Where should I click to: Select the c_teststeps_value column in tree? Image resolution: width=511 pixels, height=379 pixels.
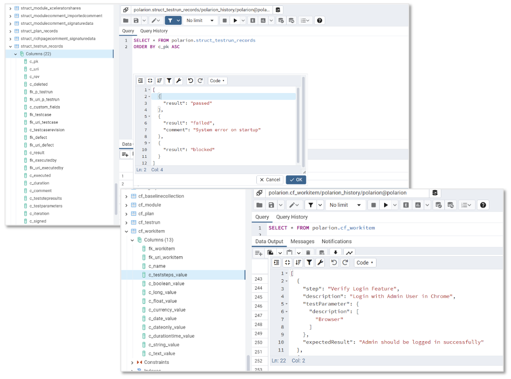168,275
